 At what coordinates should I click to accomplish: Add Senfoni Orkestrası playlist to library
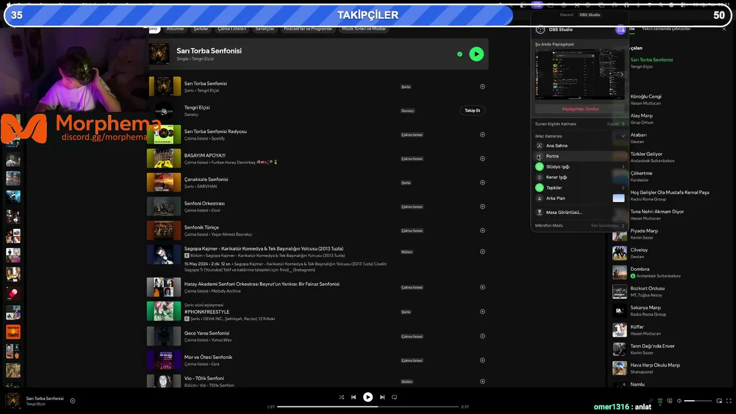(482, 206)
